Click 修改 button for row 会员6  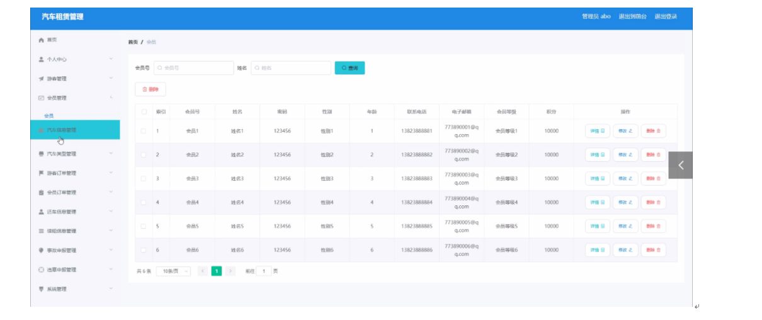(x=625, y=250)
